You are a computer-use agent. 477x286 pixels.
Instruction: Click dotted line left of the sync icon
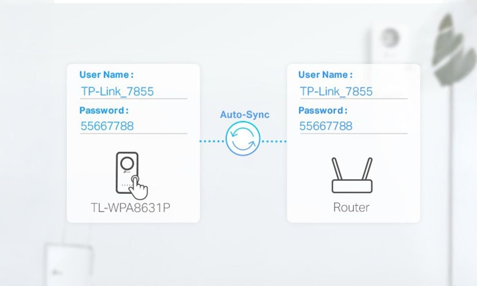212,141
